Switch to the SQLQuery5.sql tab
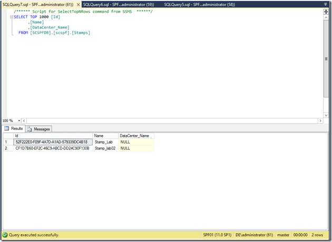 click(x=199, y=4)
